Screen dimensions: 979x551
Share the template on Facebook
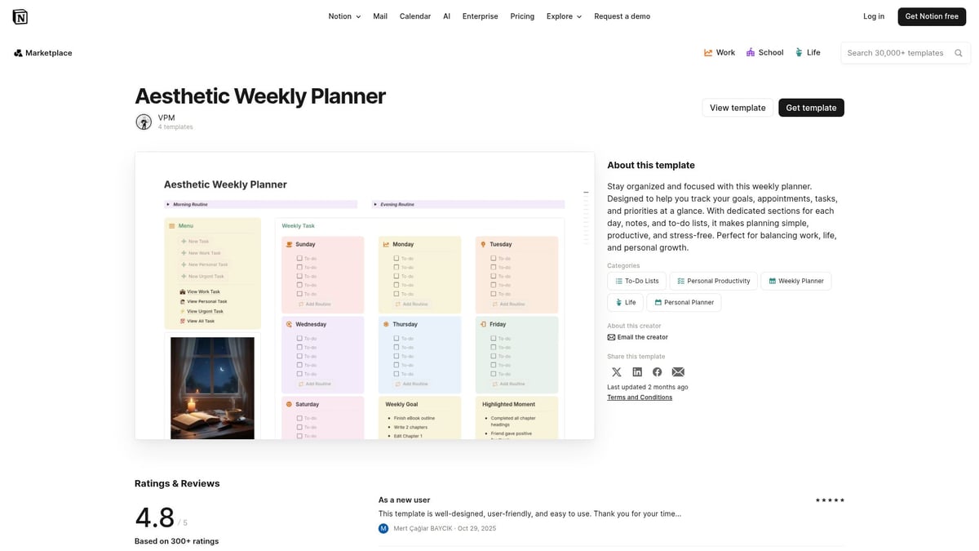[658, 371]
